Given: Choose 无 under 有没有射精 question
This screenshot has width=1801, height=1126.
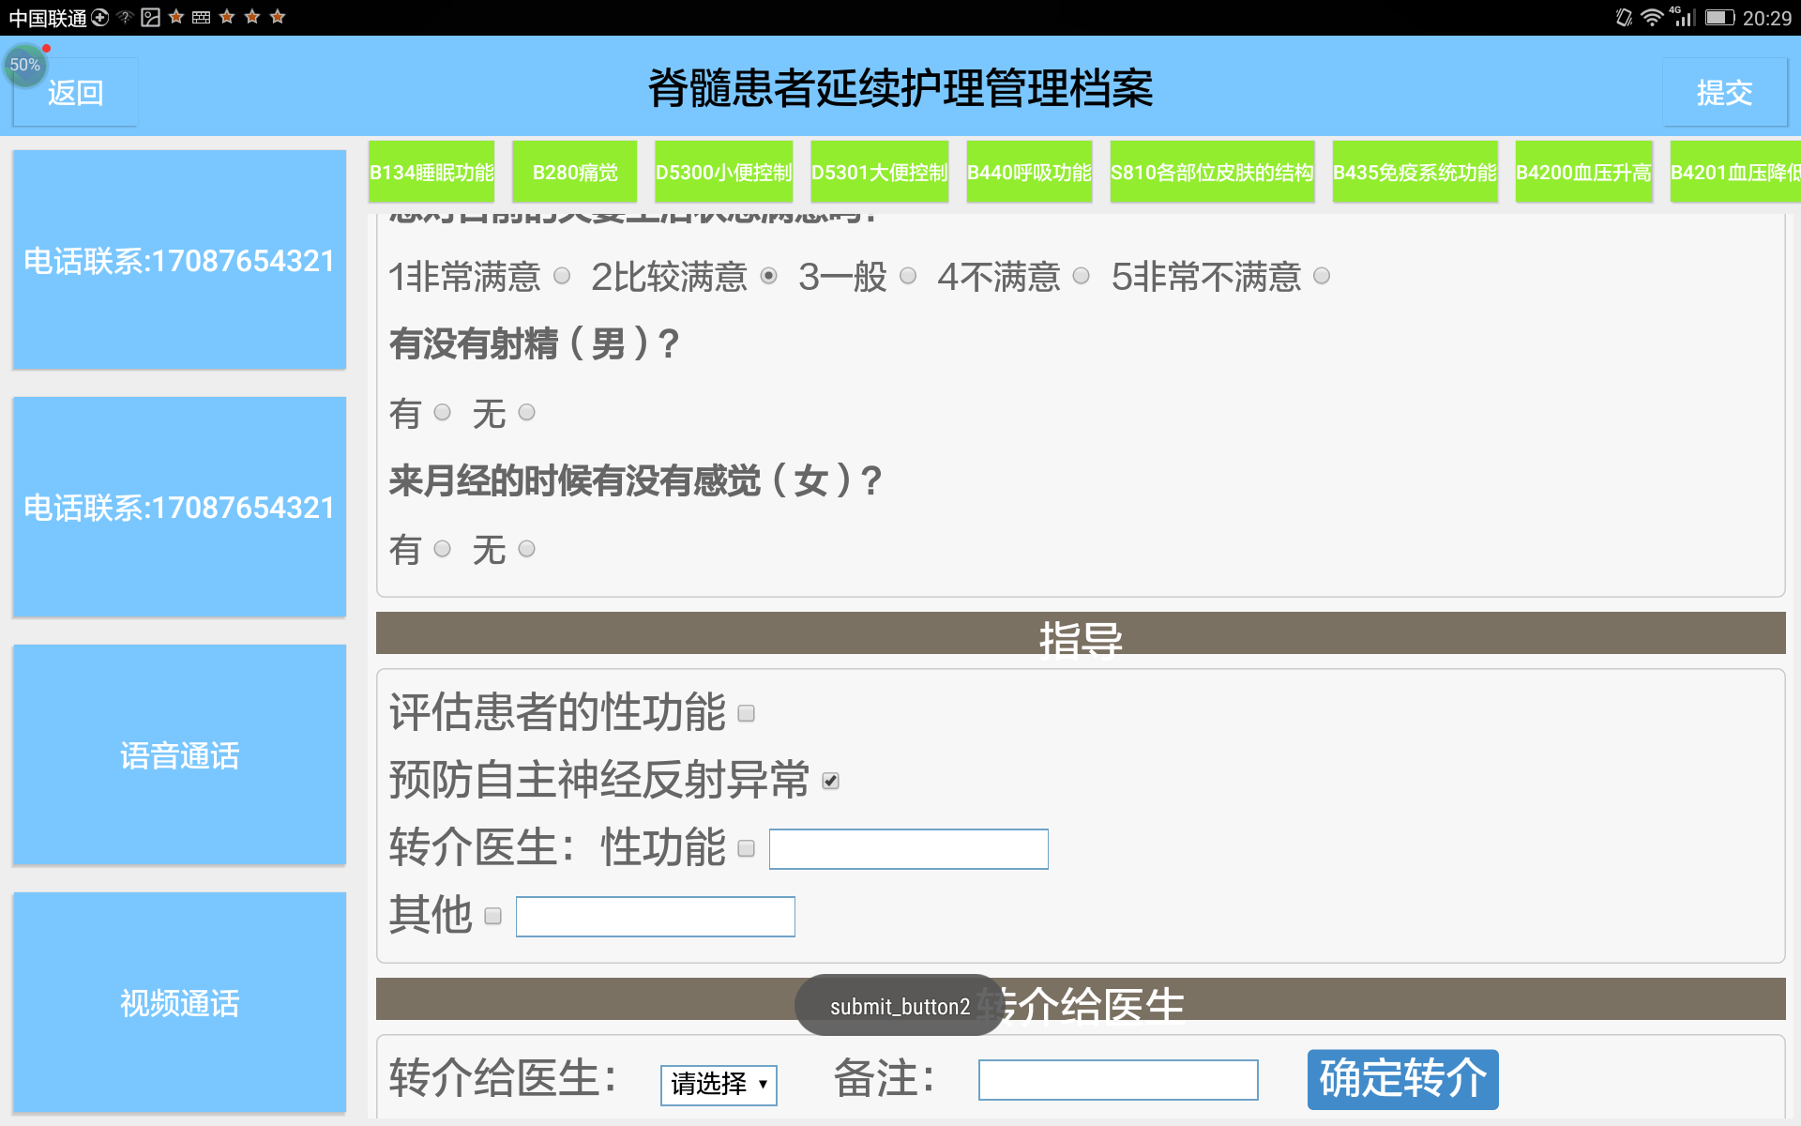Looking at the screenshot, I should (527, 413).
